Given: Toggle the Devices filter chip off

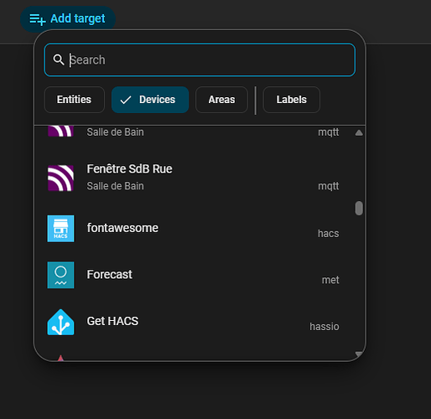Looking at the screenshot, I should [x=150, y=100].
